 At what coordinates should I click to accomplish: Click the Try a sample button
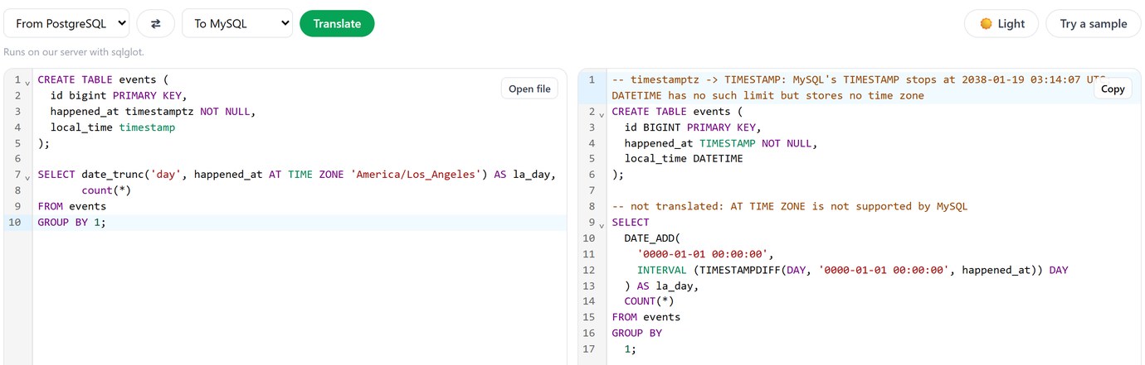pos(1094,23)
